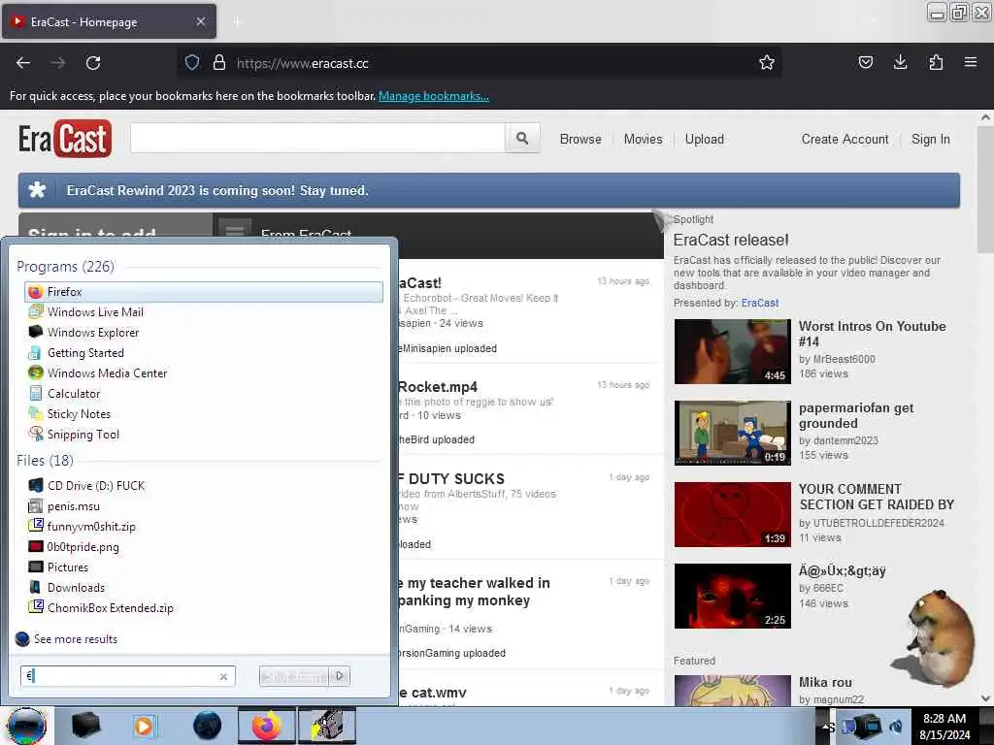This screenshot has width=994, height=745.
Task: Open the taskbar clock showing 8:28 AM
Action: [x=944, y=727]
